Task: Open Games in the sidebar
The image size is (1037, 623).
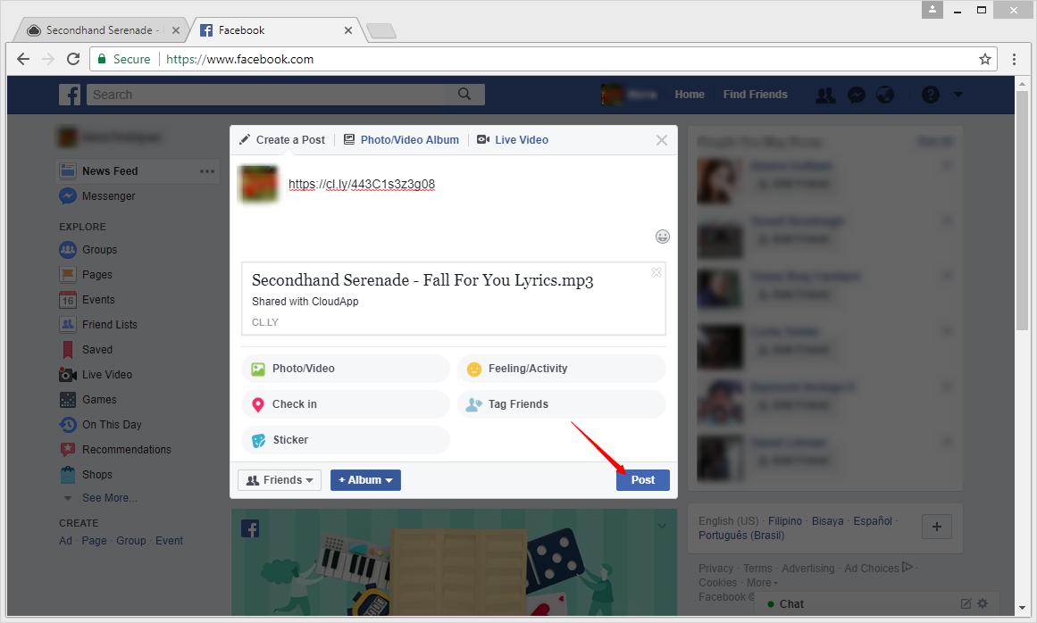Action: [88, 400]
